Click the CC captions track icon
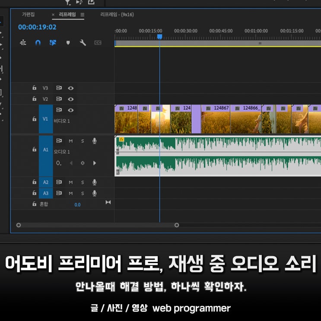 (x=98, y=43)
